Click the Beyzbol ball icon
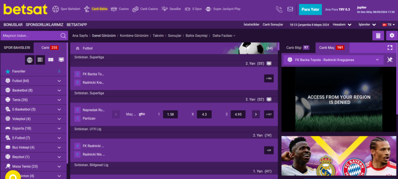This screenshot has width=398, height=179. pos(8,157)
